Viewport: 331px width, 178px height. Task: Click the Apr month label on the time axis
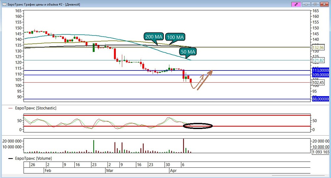173,171
